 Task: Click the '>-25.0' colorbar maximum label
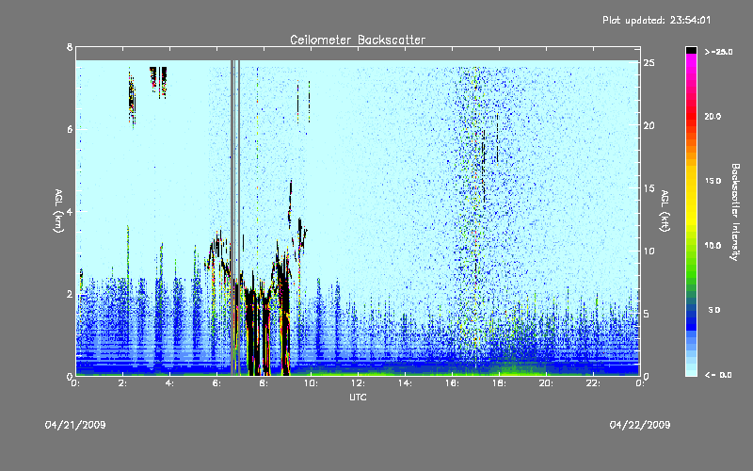coord(718,52)
